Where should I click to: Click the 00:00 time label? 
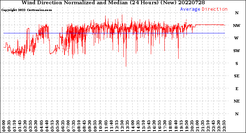point(4,126)
